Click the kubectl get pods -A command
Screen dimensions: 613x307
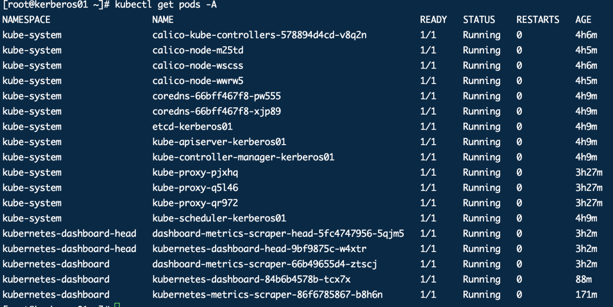(166, 5)
